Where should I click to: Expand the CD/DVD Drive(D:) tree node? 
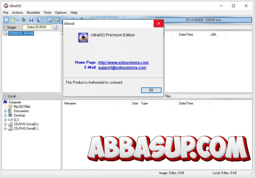tap(5, 124)
